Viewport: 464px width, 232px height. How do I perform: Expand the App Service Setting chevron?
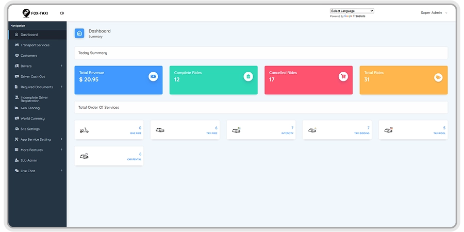point(61,139)
